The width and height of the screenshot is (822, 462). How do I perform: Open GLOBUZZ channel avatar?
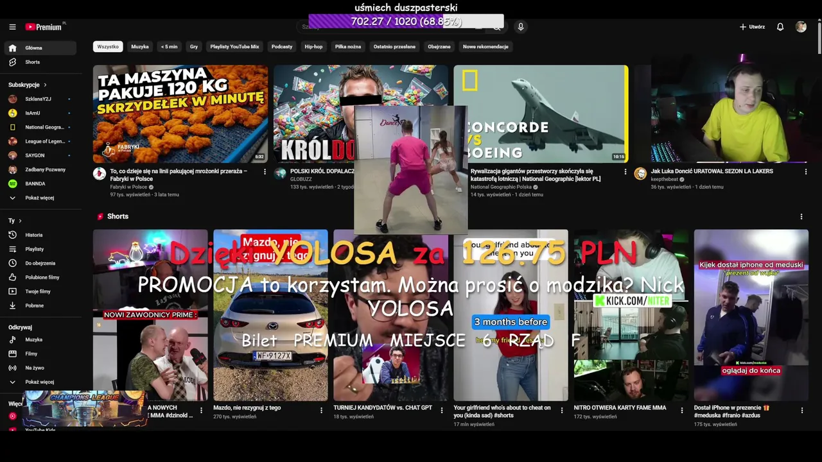pyautogui.click(x=280, y=173)
